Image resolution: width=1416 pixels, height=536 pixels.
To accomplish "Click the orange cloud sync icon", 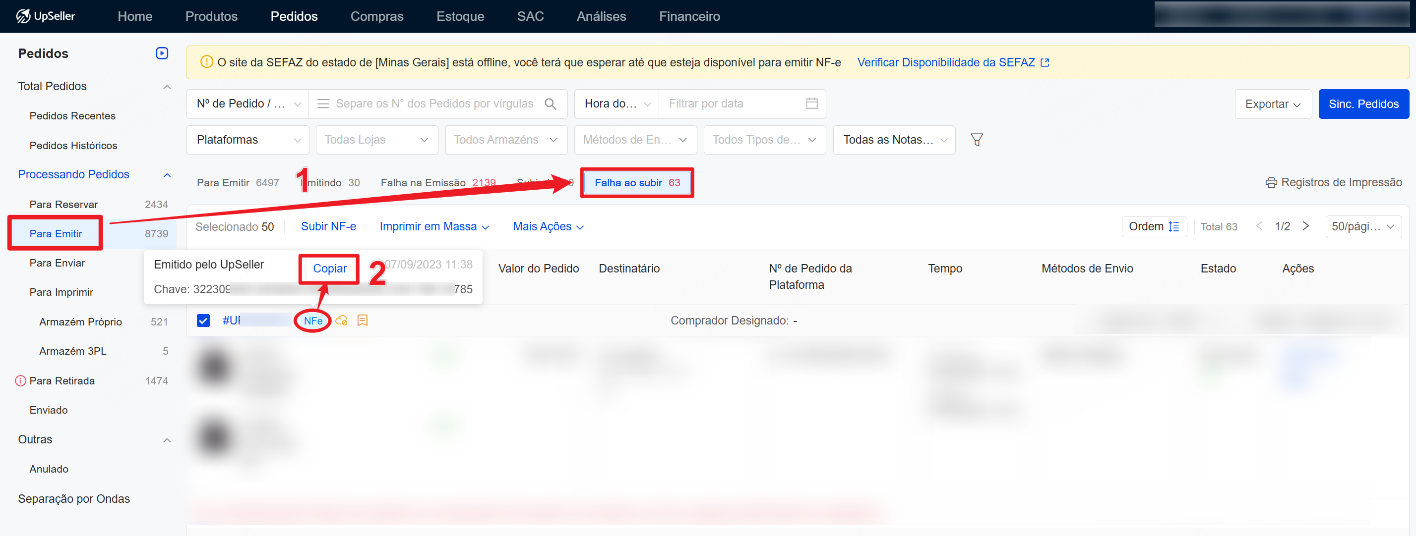I will [341, 321].
